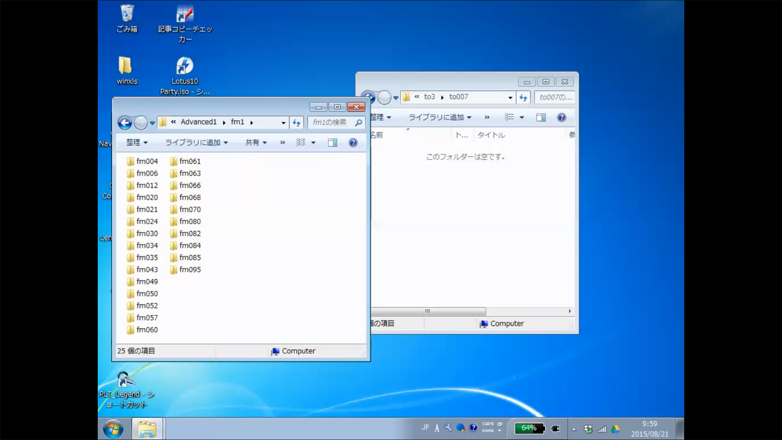Click タイトル column header
Image resolution: width=782 pixels, height=440 pixels.
(491, 135)
